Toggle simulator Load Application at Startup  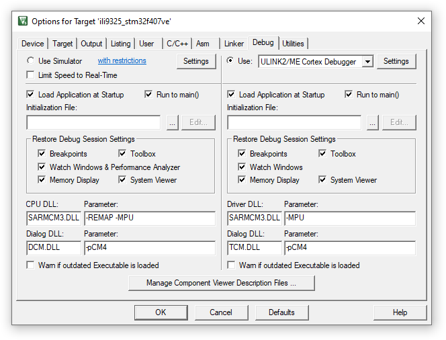(30, 94)
